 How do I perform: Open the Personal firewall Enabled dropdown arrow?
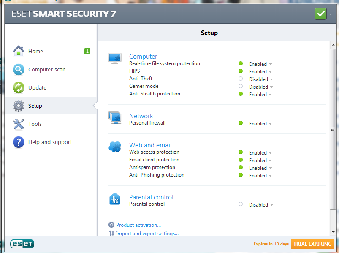(271, 124)
